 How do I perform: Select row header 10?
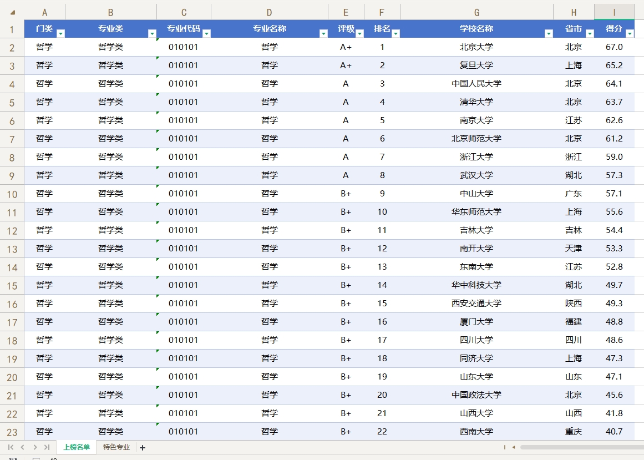coord(12,193)
